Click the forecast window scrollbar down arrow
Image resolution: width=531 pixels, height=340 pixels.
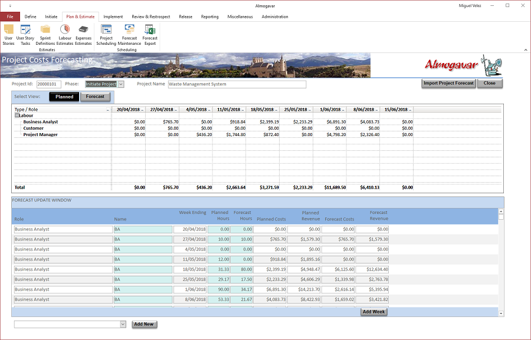pyautogui.click(x=501, y=313)
